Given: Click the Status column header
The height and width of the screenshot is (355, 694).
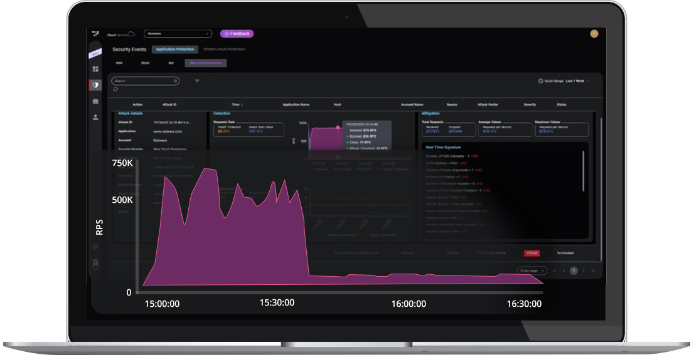Looking at the screenshot, I should tap(562, 105).
